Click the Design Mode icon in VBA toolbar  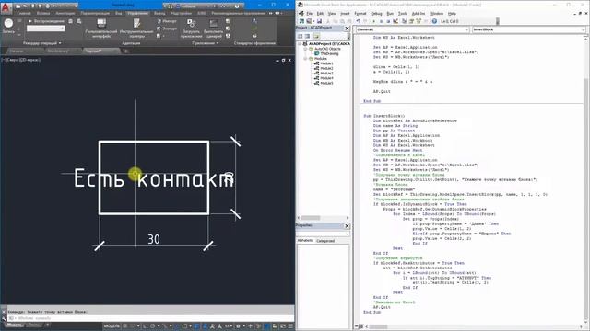(x=395, y=21)
